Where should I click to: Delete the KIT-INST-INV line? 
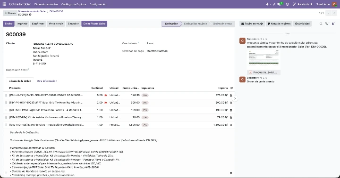(231, 117)
